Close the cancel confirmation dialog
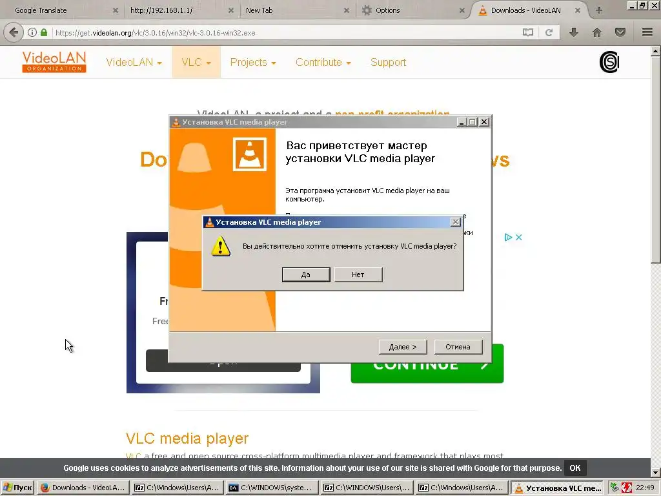The height and width of the screenshot is (496, 661). pyautogui.click(x=455, y=222)
